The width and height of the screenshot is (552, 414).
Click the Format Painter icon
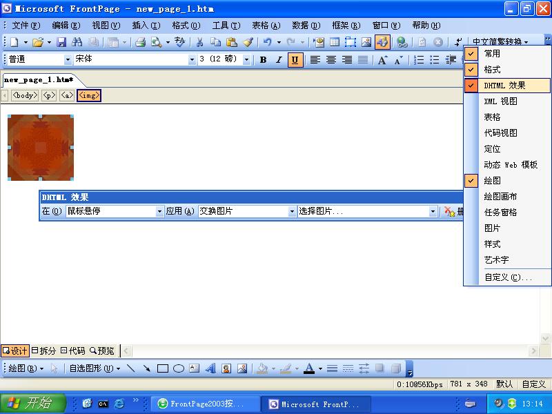[247, 43]
